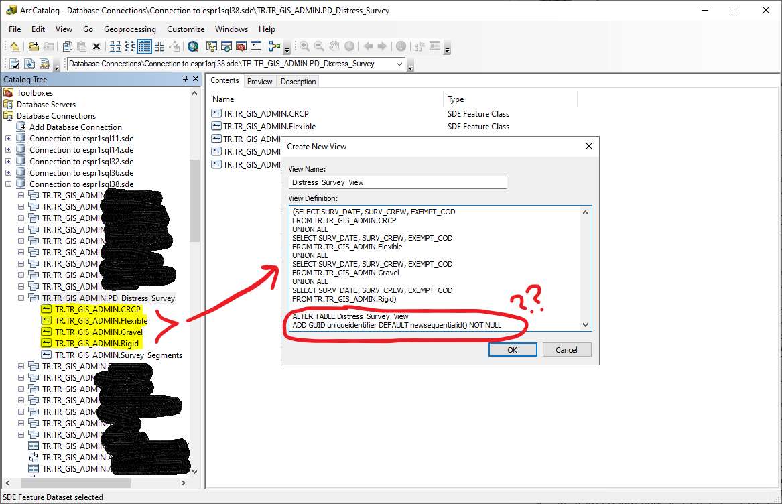Click the Zoom Out geography tool
The image size is (782, 504).
[319, 46]
